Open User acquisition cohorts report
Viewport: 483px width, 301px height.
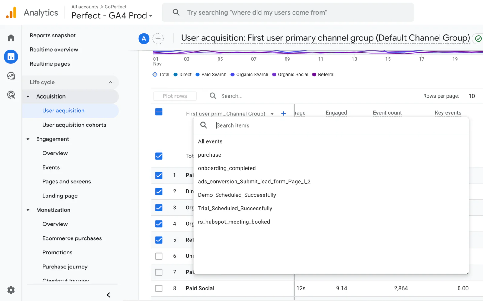74,125
